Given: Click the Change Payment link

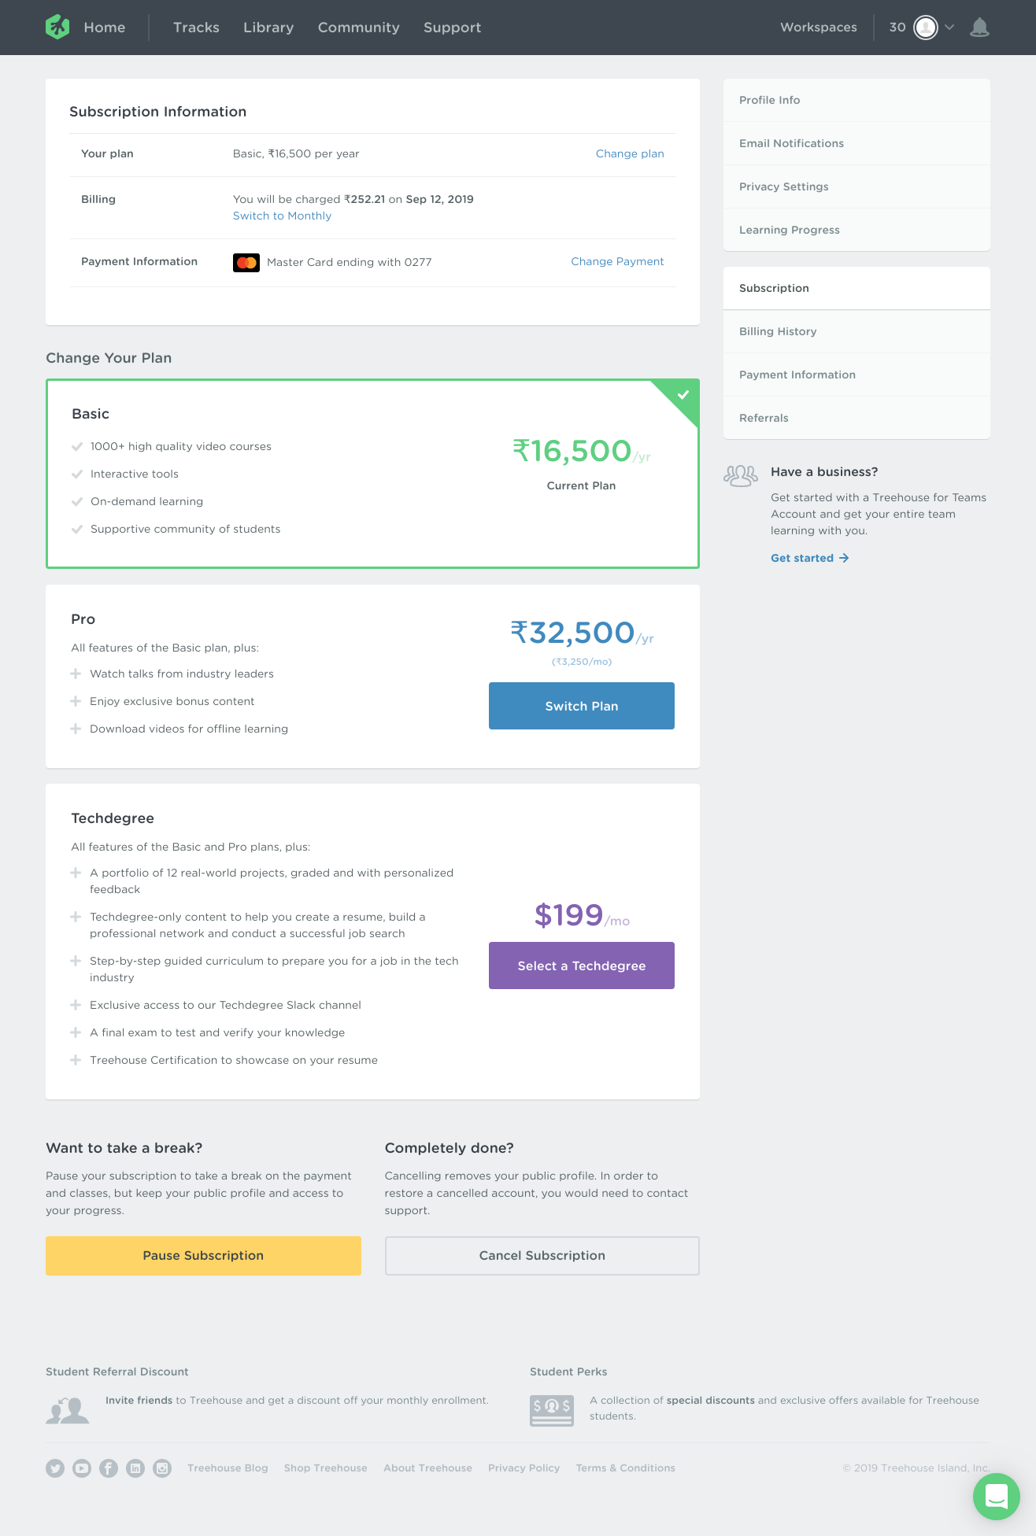Looking at the screenshot, I should [617, 261].
